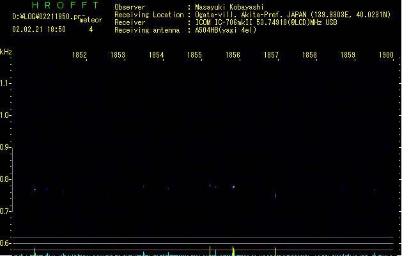This screenshot has width=402, height=256.
Task: Click the 1900 time axis label
Action: (386, 55)
